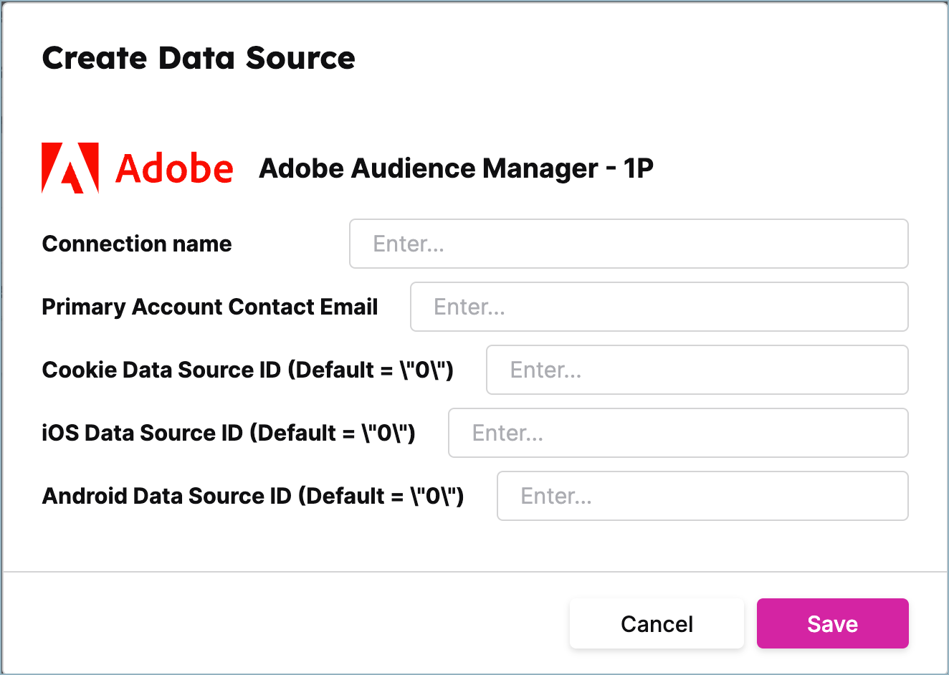Click the 'Android Data Source ID' label
Screen dimensions: 949x675
click(x=253, y=496)
